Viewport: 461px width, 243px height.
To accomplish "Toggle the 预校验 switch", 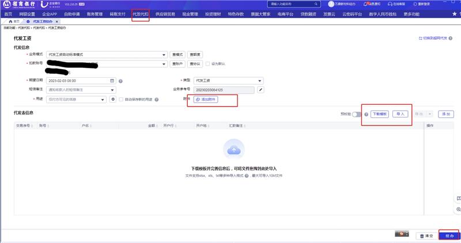I will point(357,114).
